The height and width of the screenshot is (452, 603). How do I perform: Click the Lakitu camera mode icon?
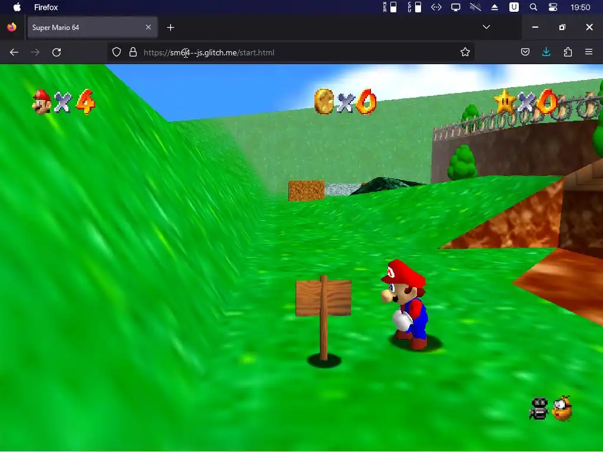click(562, 408)
